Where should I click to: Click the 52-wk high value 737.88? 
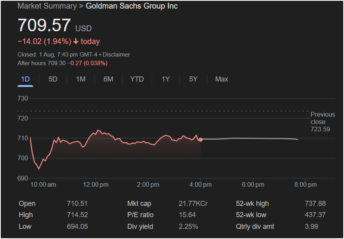click(315, 204)
